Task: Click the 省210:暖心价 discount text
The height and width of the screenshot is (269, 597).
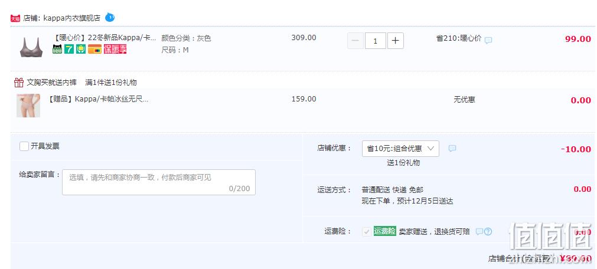Action: pyautogui.click(x=459, y=38)
